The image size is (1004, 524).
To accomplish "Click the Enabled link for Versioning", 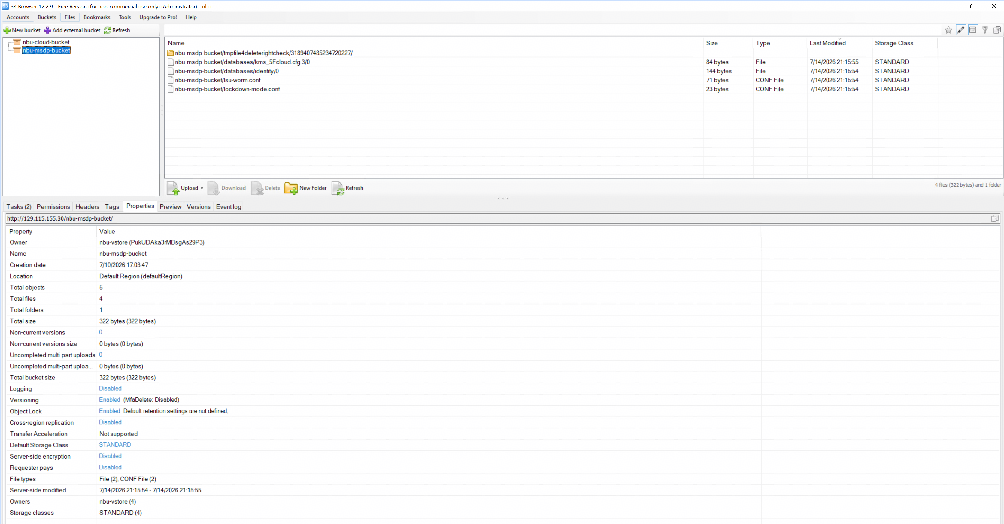I will tap(110, 400).
